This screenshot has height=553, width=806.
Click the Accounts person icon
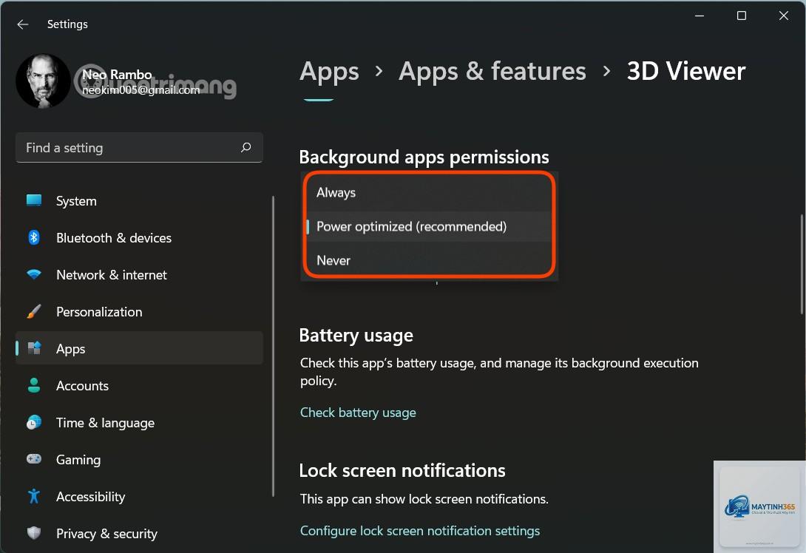pyautogui.click(x=34, y=385)
